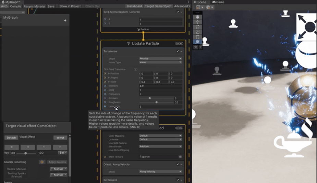Open the Main Texture object picker
Image resolution: width=317 pixels, height=183 pixels.
click(x=180, y=157)
